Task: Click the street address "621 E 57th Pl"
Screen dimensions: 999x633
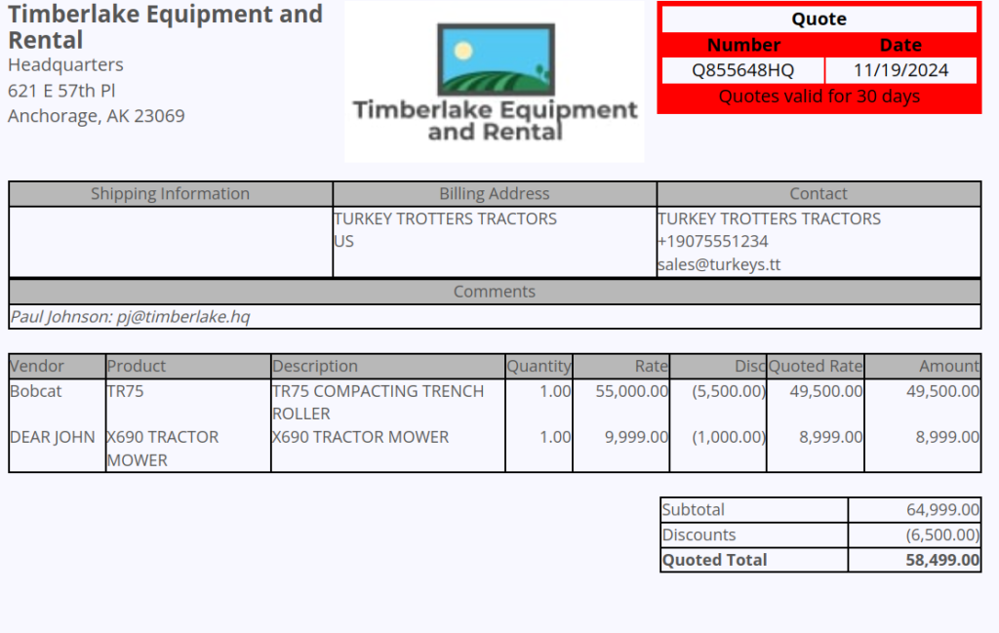Action: point(61,91)
